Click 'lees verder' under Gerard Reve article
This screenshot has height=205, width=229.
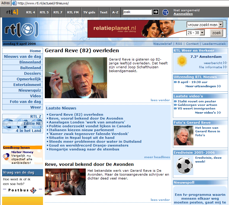[160, 100]
